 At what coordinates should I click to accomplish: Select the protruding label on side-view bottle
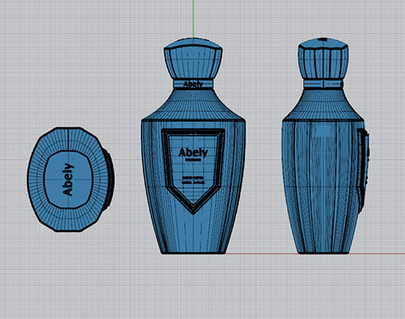[x=363, y=168]
